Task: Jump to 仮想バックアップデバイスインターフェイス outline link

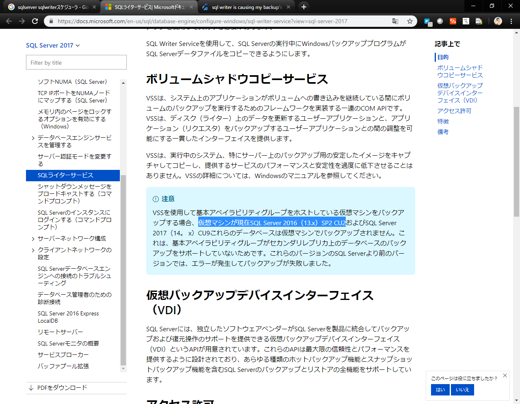Action: [x=460, y=93]
